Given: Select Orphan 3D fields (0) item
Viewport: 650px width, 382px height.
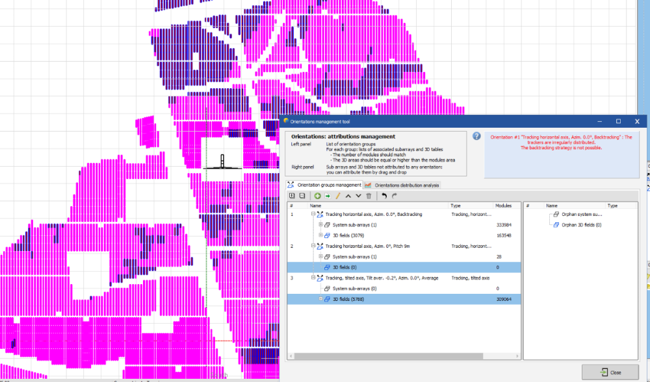Looking at the screenshot, I should coord(581,224).
